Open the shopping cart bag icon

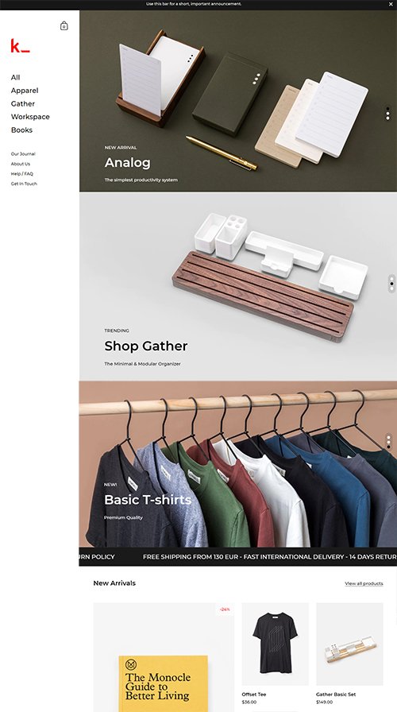point(64,26)
